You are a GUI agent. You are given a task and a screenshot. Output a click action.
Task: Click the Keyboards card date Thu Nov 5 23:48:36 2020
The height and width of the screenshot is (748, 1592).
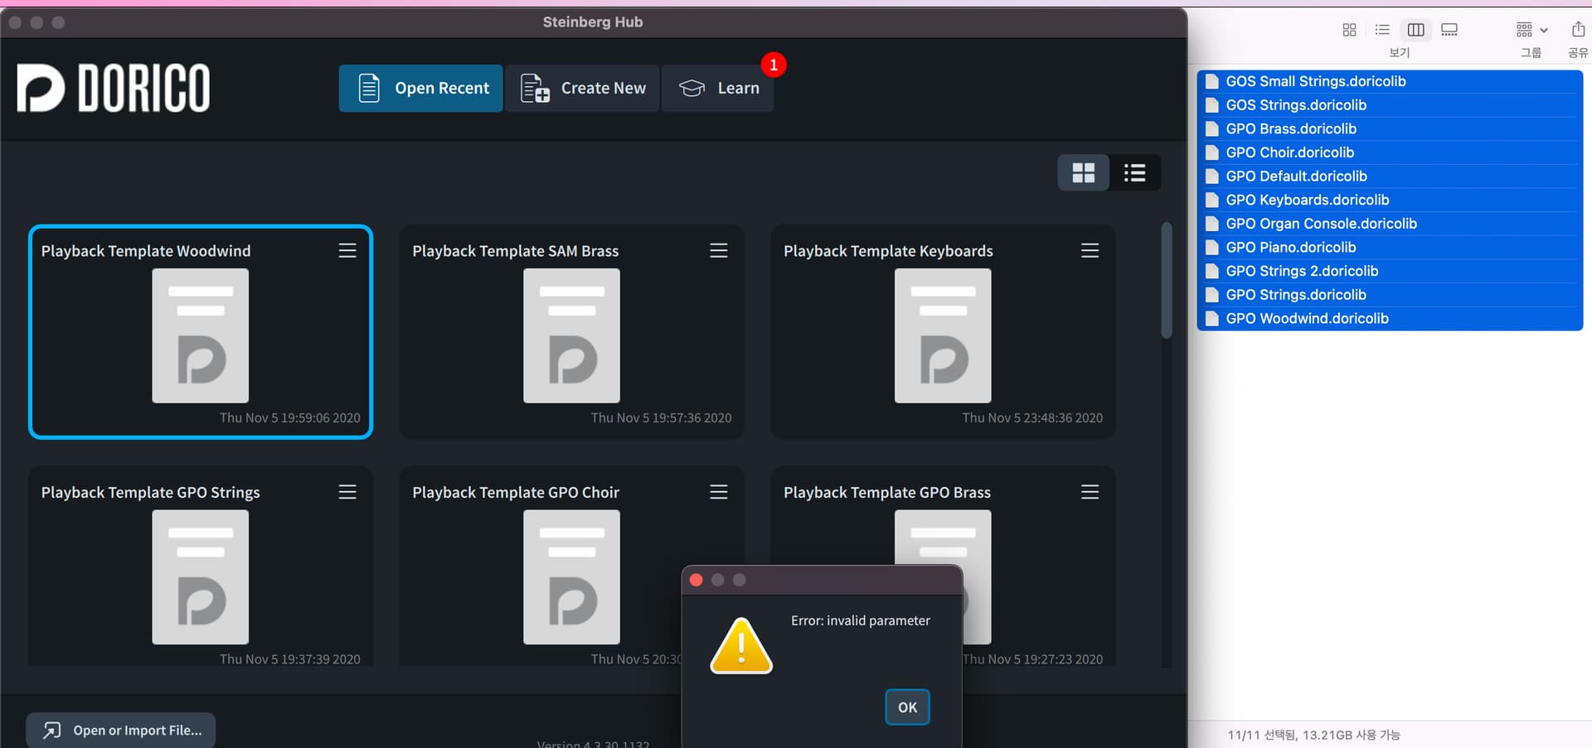point(1032,417)
